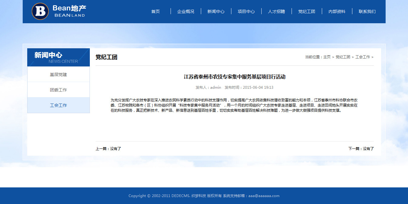
Task: Click 联系我们 in the navigation bar
Action: [x=367, y=11]
